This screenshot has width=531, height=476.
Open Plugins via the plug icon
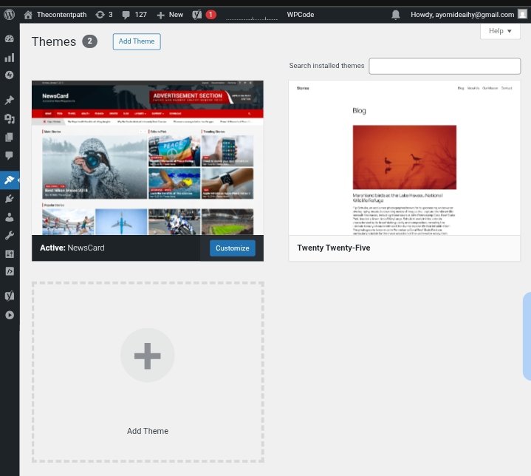coord(10,198)
